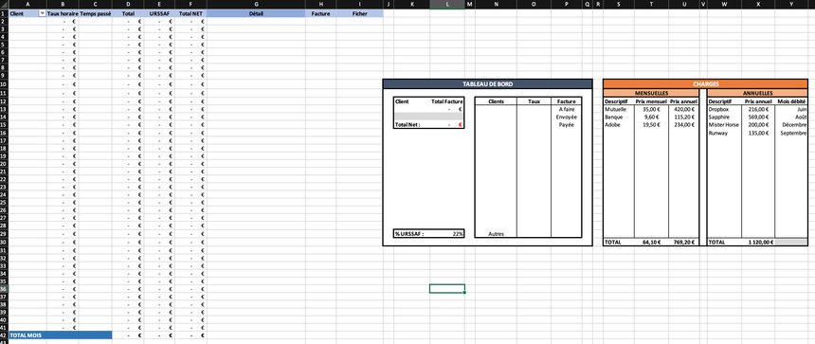Click the 'Août' debit month cell
The height and width of the screenshot is (344, 815).
791,118
